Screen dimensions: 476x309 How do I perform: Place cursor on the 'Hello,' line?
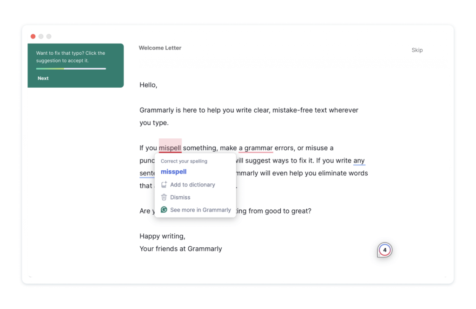pos(148,85)
